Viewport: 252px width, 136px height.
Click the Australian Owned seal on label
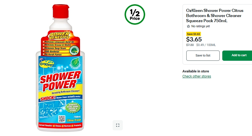(74, 51)
